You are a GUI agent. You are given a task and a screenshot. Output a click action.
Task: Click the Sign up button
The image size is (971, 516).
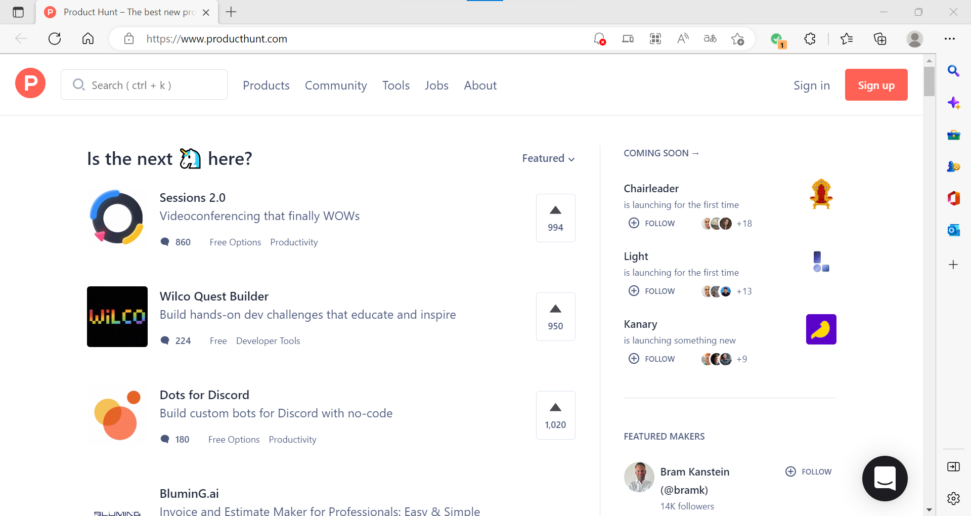(x=876, y=85)
